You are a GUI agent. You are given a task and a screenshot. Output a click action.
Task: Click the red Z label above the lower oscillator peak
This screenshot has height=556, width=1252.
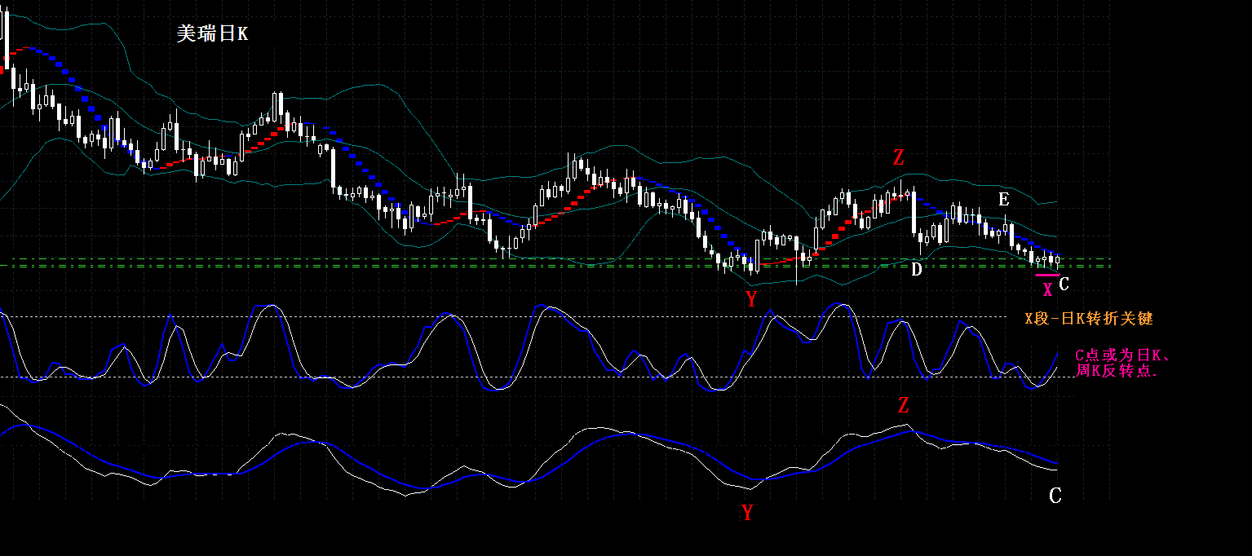coord(903,405)
